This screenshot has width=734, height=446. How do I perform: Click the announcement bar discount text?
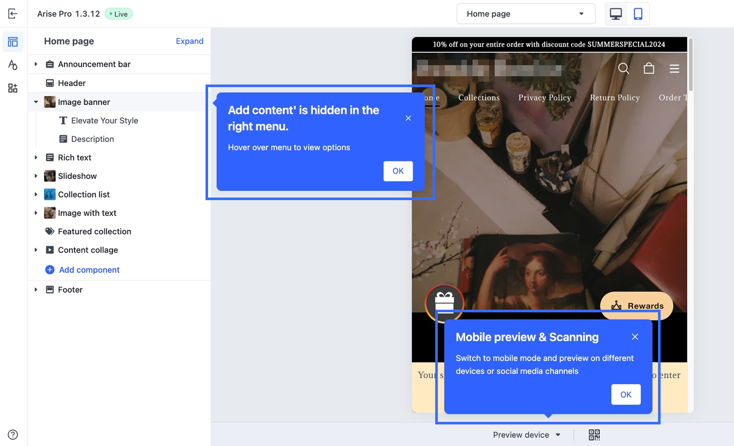pyautogui.click(x=549, y=44)
